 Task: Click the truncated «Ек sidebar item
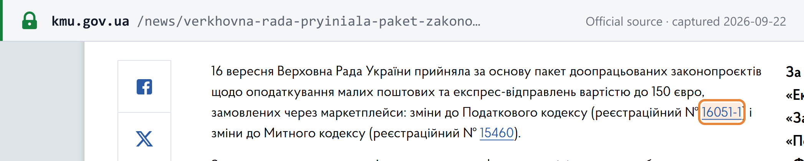(x=795, y=95)
